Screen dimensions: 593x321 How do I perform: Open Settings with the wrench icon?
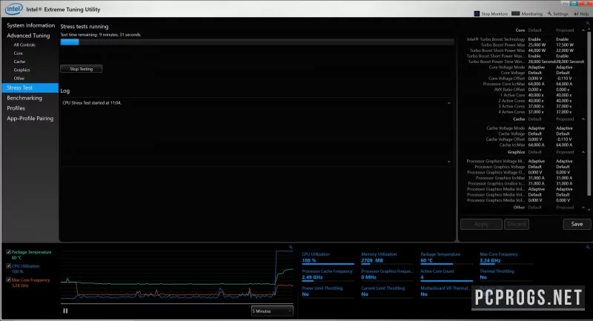click(x=557, y=13)
